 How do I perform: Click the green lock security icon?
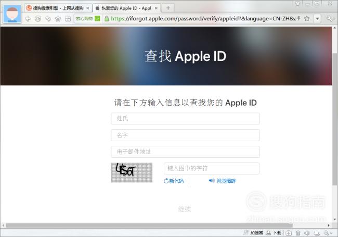click(x=106, y=19)
